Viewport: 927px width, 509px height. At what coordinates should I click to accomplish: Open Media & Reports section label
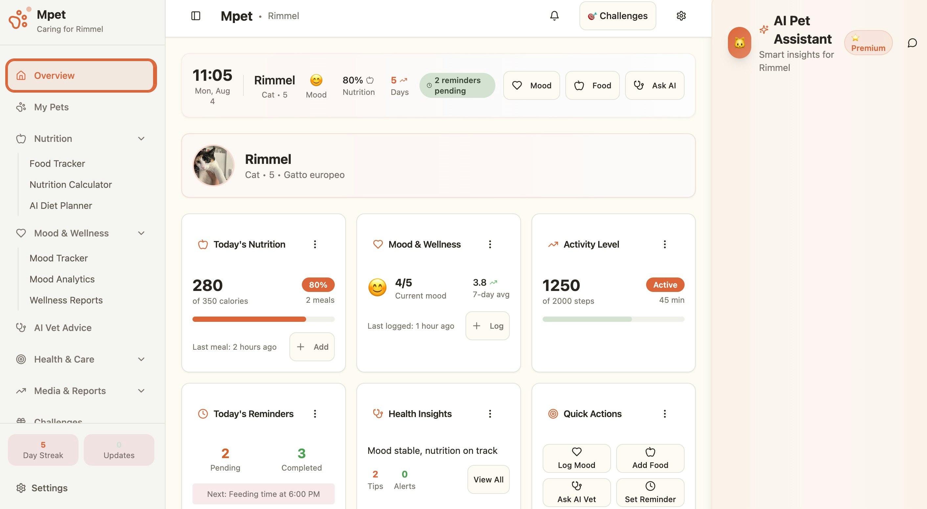[70, 391]
